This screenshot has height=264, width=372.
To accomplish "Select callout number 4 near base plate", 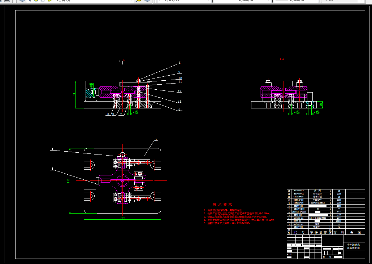I will point(179,110).
